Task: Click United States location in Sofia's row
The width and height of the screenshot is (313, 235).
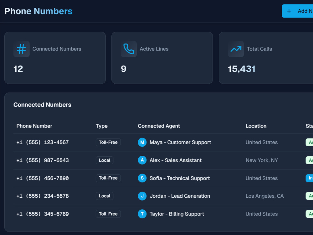Action: point(262,178)
